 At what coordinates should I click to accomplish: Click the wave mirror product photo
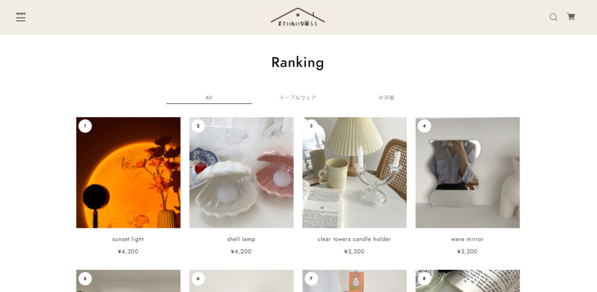pos(468,173)
